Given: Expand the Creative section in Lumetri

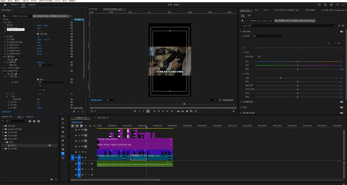Looking at the screenshot, I should (241, 102).
